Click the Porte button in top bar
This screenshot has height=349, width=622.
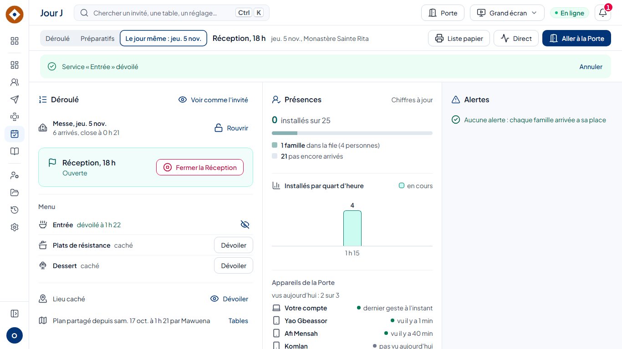point(443,13)
